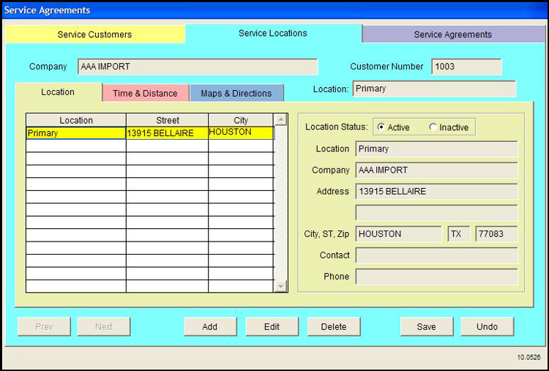Focus the Phone input field

click(436, 277)
